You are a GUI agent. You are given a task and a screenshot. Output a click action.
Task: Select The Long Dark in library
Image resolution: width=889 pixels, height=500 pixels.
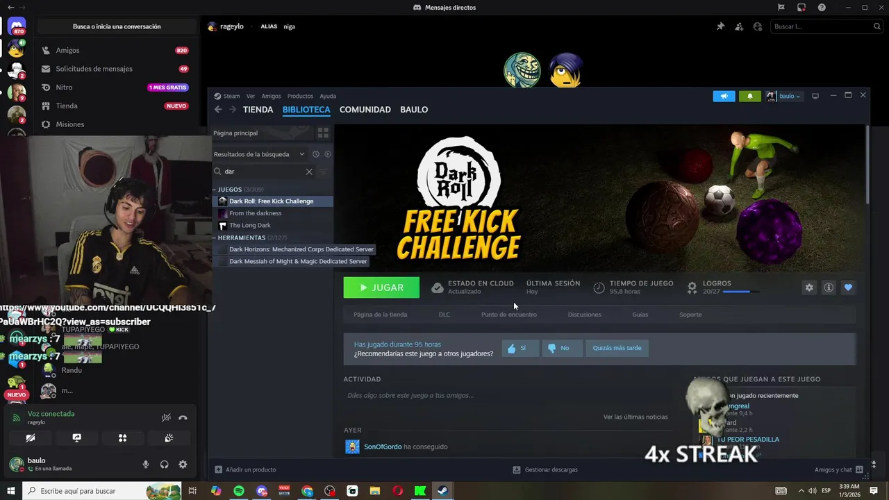(249, 226)
